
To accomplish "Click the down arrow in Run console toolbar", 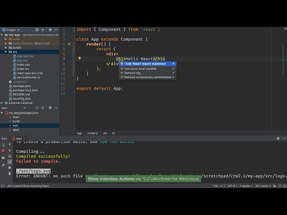I will (10, 150).
